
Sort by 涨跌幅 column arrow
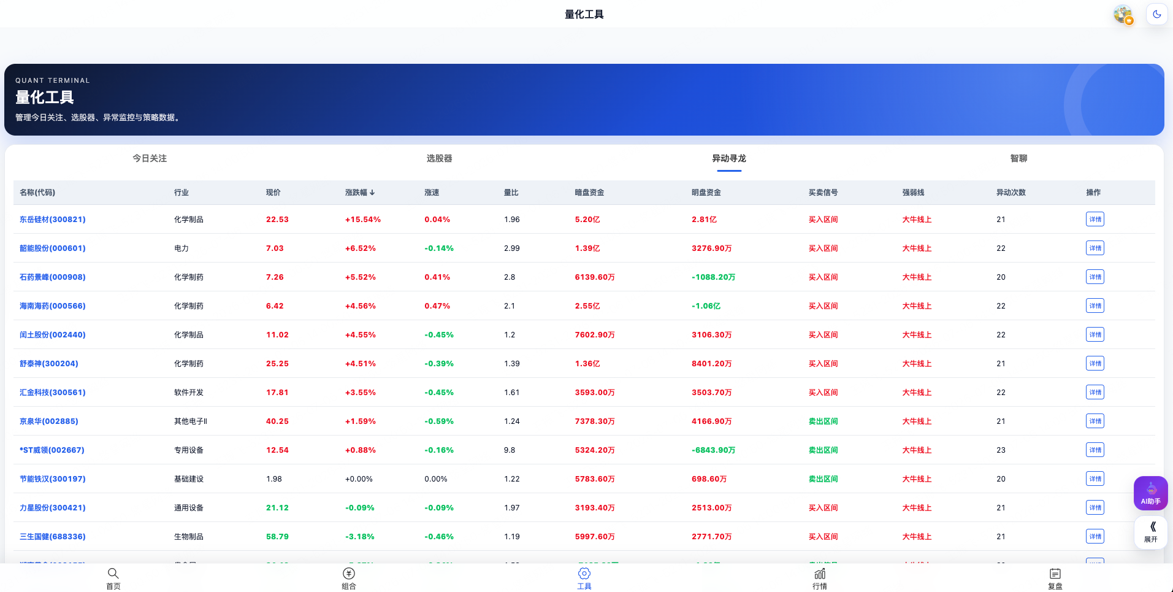(372, 193)
